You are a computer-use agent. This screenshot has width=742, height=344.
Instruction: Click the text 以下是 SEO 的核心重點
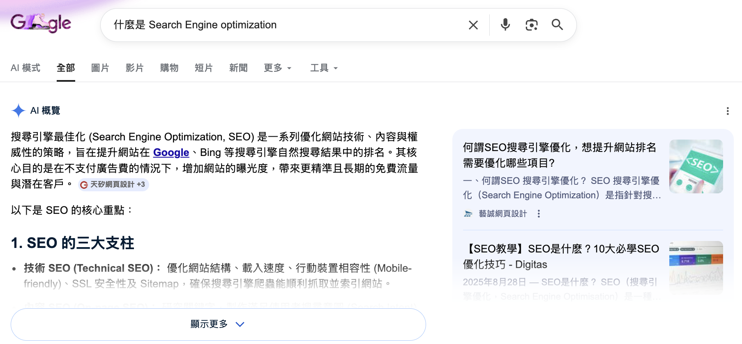pos(72,210)
